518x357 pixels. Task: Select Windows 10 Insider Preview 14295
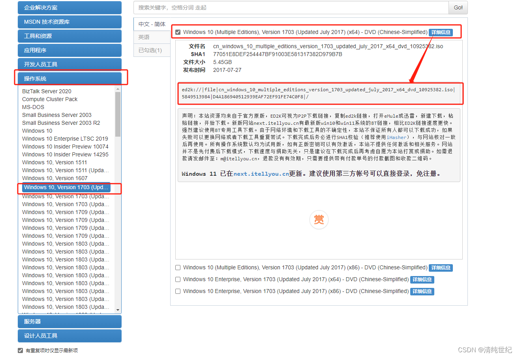pos(65,154)
